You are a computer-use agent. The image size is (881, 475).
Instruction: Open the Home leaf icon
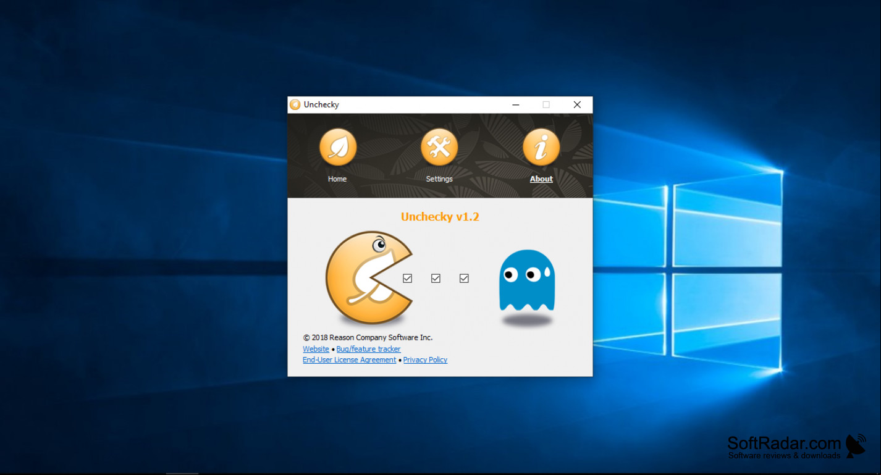click(338, 147)
